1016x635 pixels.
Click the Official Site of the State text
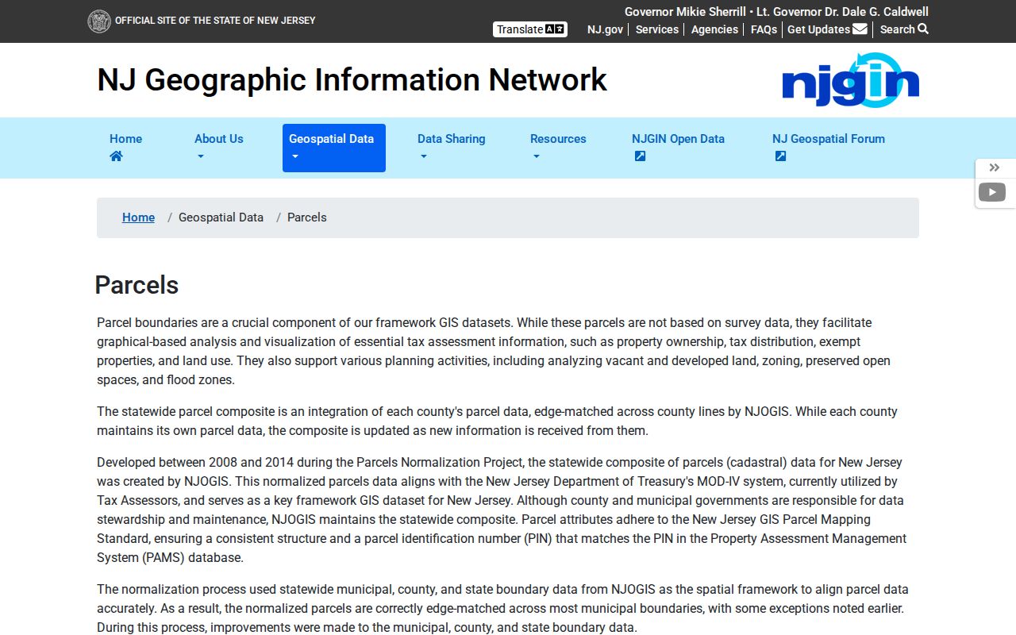pos(215,21)
